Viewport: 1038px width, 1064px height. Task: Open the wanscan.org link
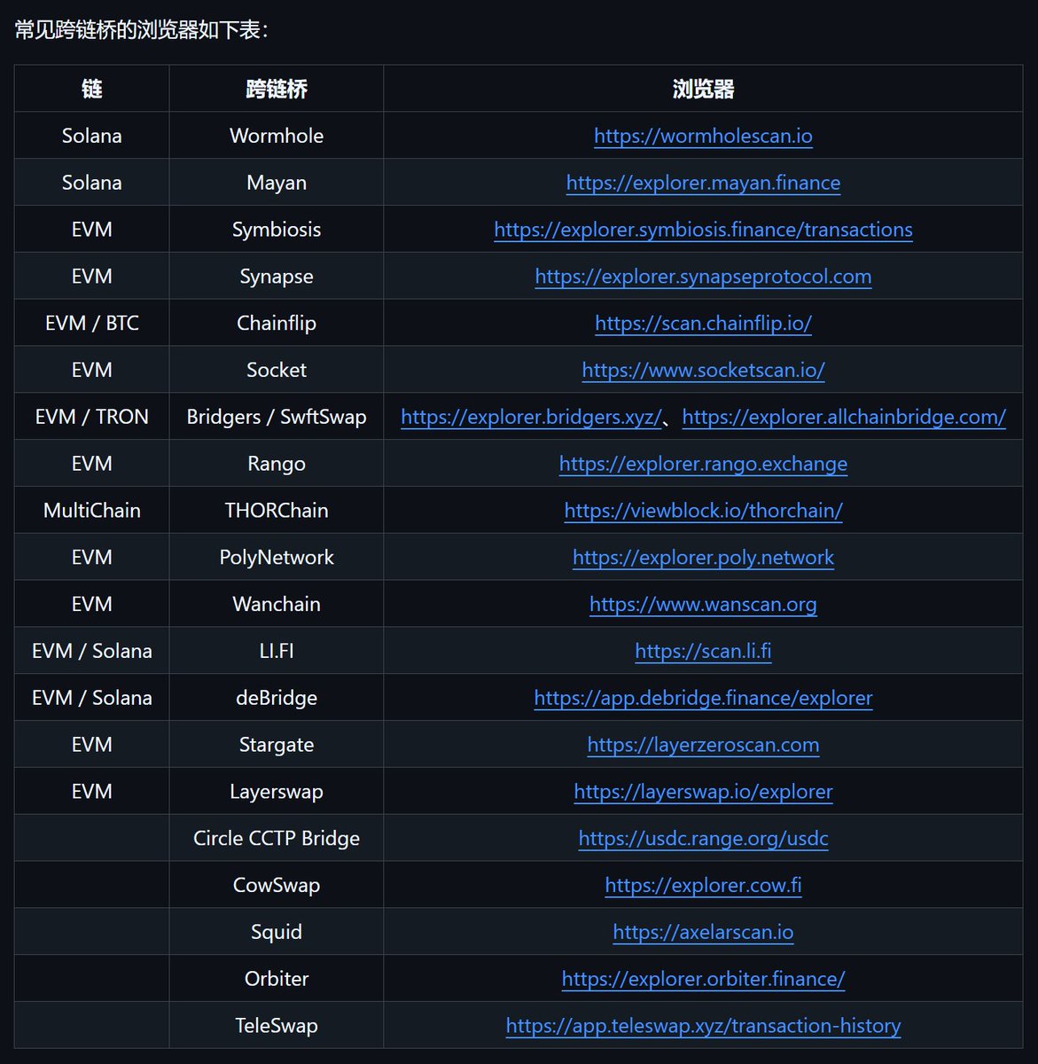click(703, 605)
